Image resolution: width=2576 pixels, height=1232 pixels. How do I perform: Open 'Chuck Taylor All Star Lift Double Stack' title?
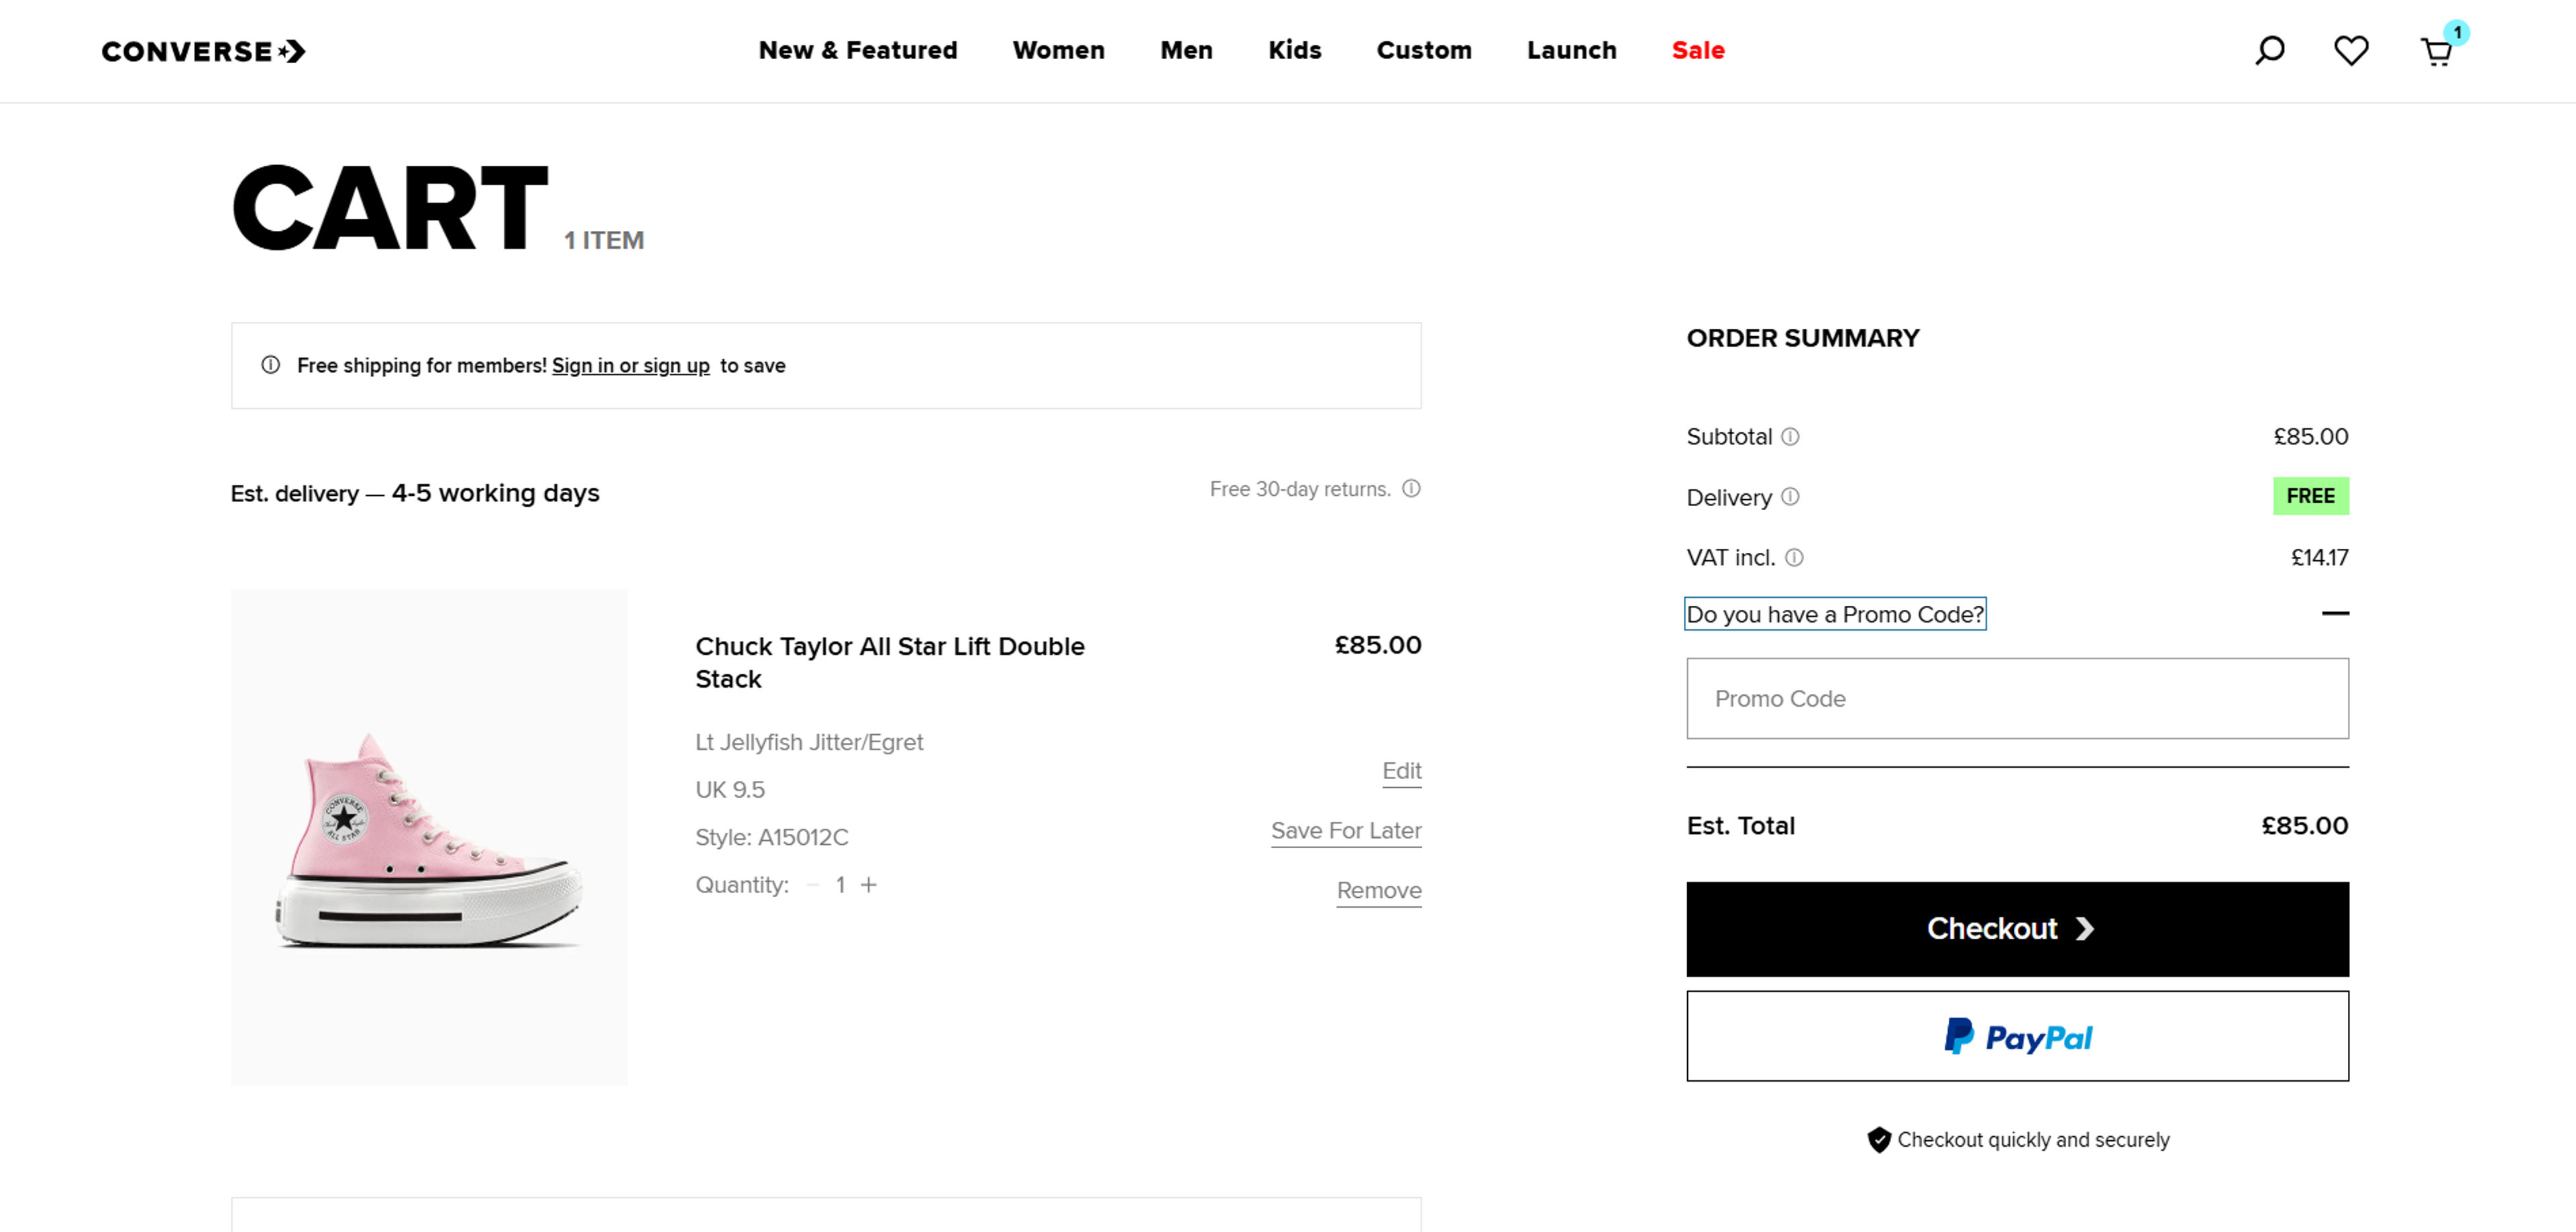coord(890,662)
